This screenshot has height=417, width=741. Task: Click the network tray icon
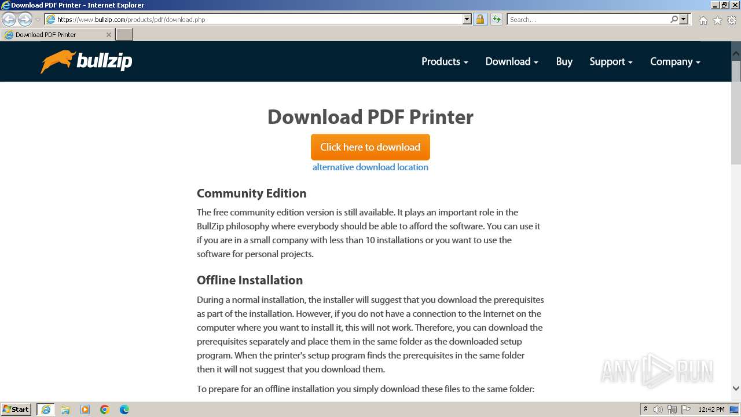click(672, 409)
